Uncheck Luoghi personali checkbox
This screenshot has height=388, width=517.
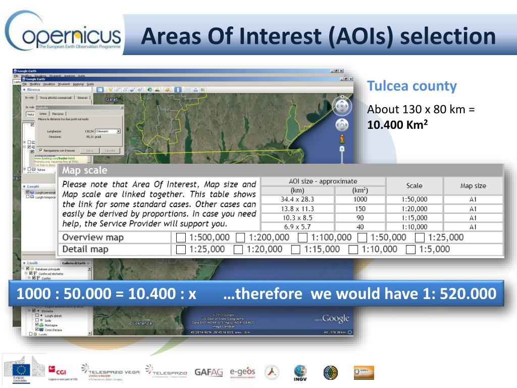click(28, 192)
